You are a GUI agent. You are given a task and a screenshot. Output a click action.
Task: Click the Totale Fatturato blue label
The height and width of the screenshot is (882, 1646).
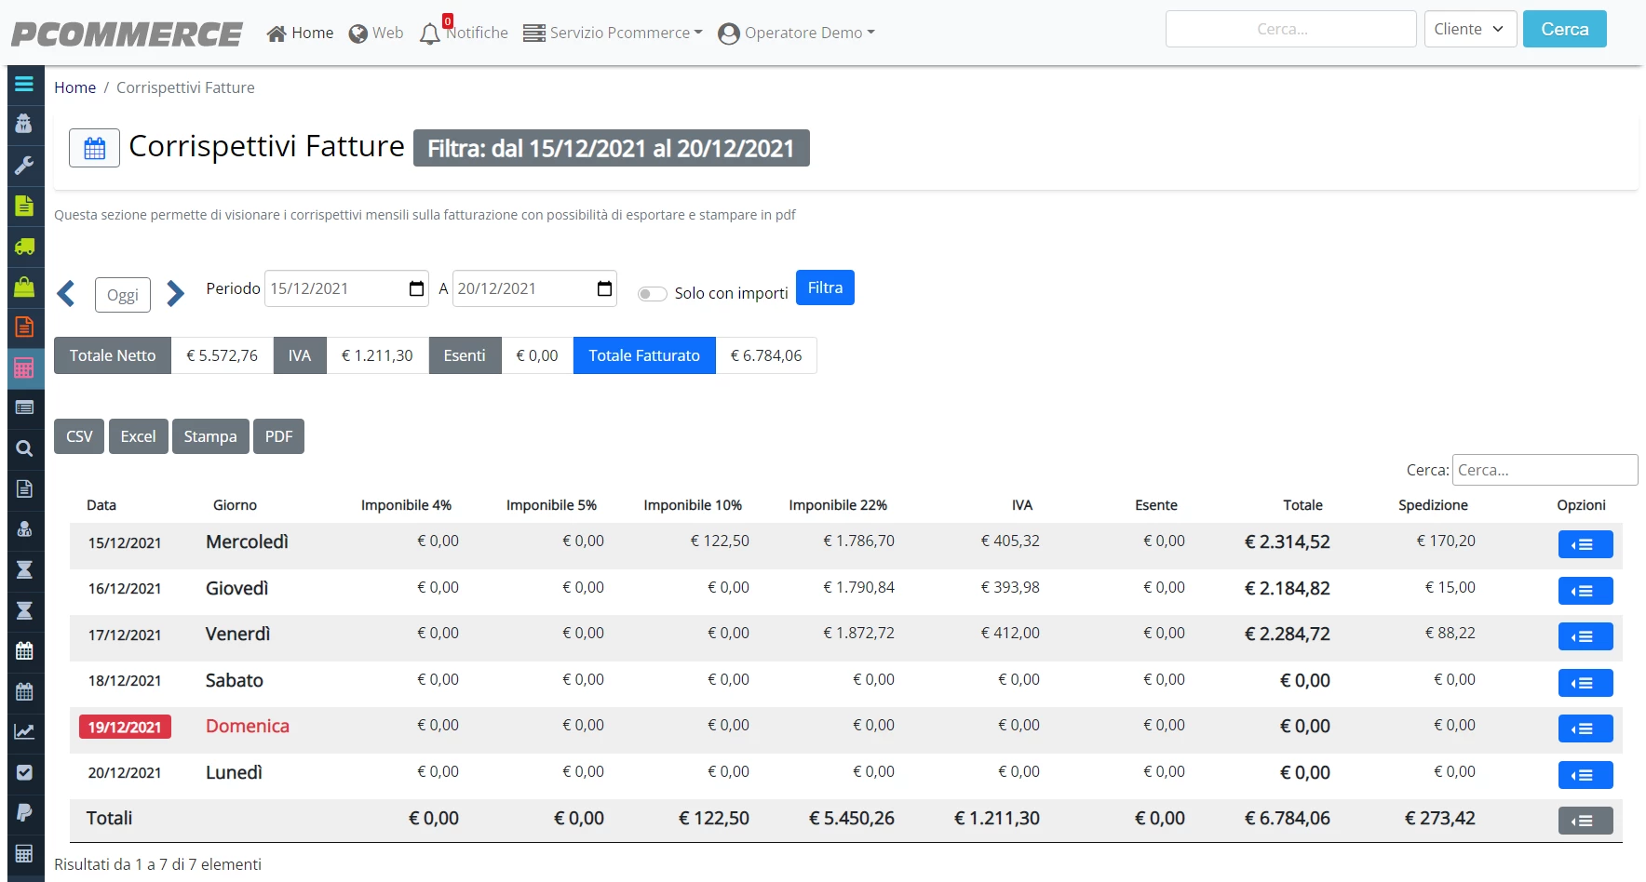pyautogui.click(x=644, y=355)
